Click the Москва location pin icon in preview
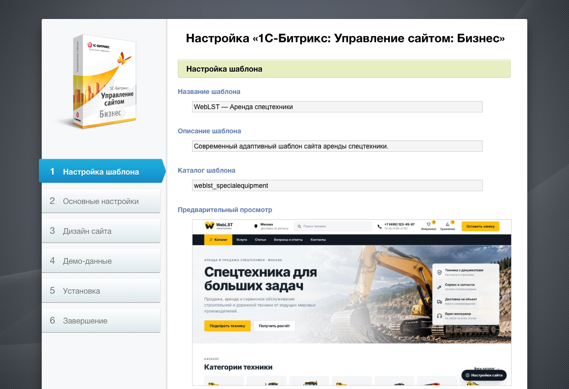Screen dimensions: 569x389 (x=256, y=226)
